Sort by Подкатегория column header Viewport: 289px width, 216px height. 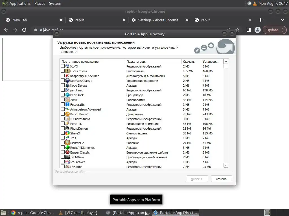[x=153, y=62]
